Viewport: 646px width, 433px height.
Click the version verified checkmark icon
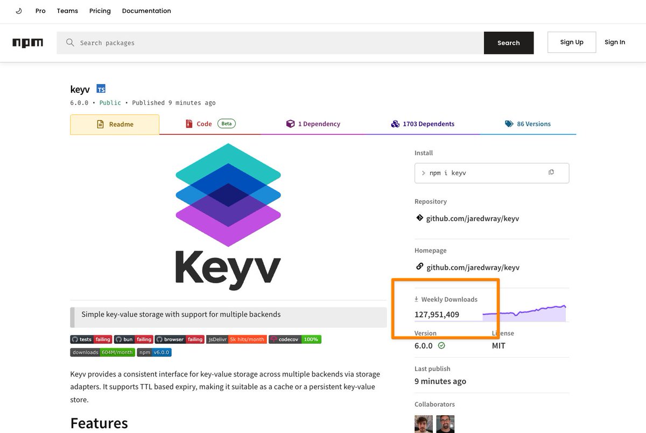pyautogui.click(x=441, y=346)
